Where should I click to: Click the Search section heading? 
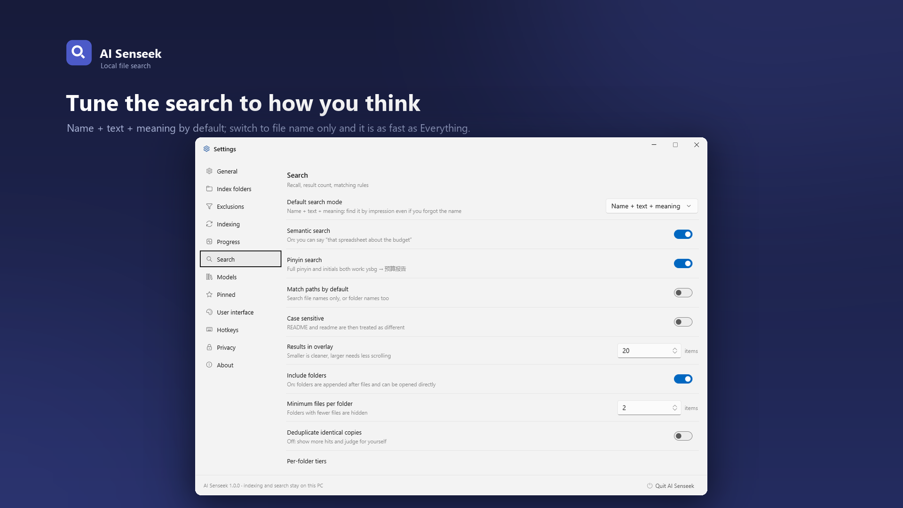(x=297, y=175)
